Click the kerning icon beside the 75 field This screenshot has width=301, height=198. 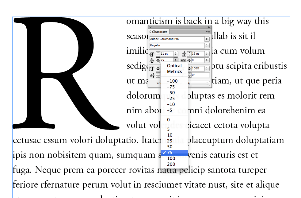[151, 60]
